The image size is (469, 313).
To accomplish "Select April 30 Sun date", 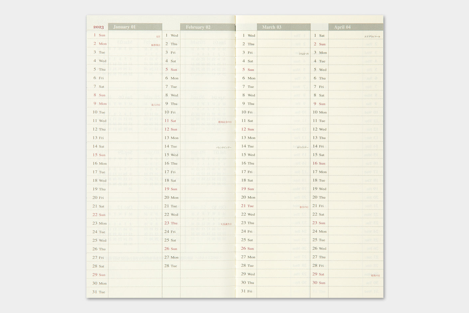I will point(319,283).
